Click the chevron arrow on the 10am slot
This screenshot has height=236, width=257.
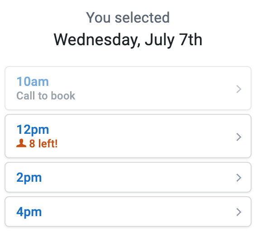coord(238,89)
